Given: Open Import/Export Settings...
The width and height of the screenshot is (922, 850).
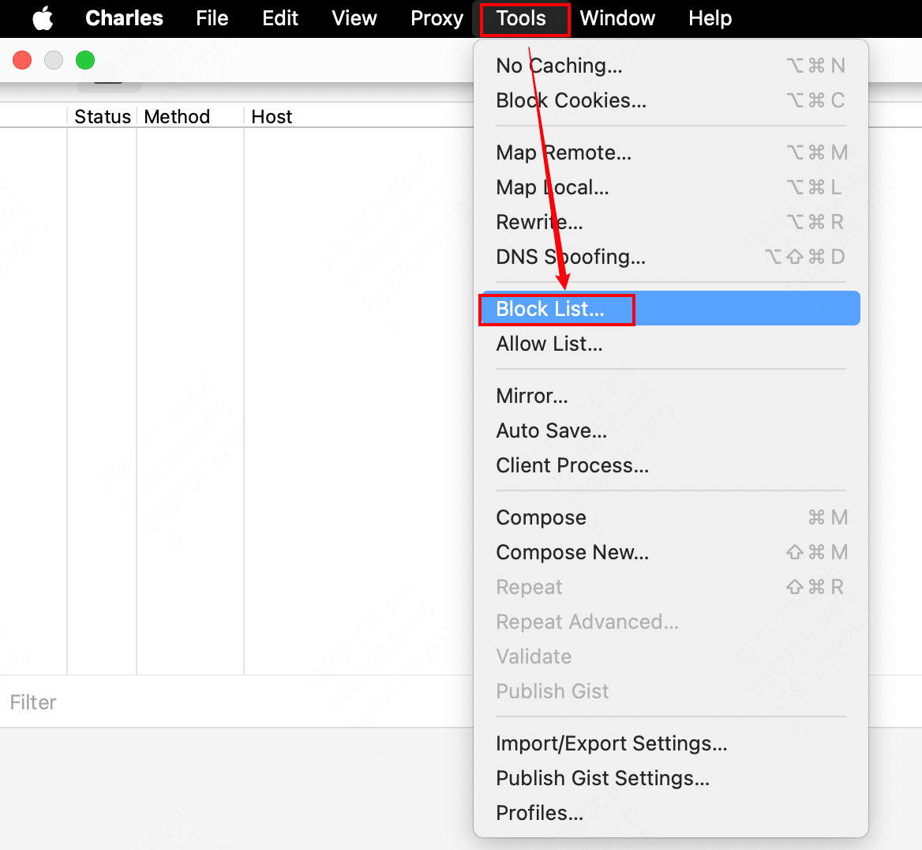Looking at the screenshot, I should tap(670, 743).
